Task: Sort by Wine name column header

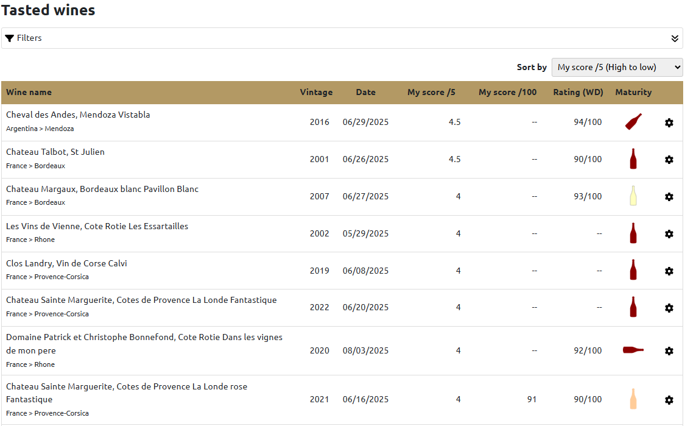Action: [x=29, y=92]
